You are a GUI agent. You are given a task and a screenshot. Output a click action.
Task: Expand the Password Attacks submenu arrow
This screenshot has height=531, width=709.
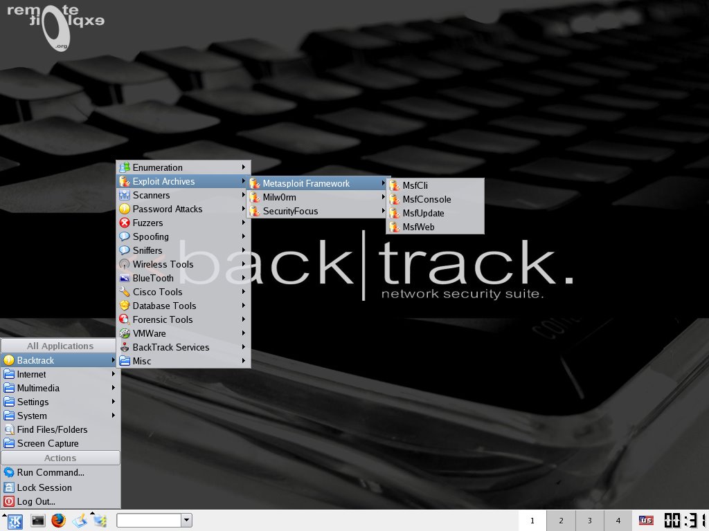(x=243, y=209)
